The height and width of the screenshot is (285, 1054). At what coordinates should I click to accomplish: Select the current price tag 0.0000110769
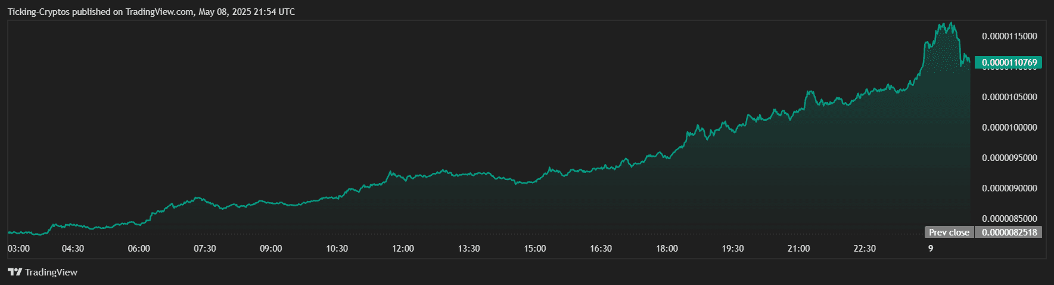(x=1009, y=63)
